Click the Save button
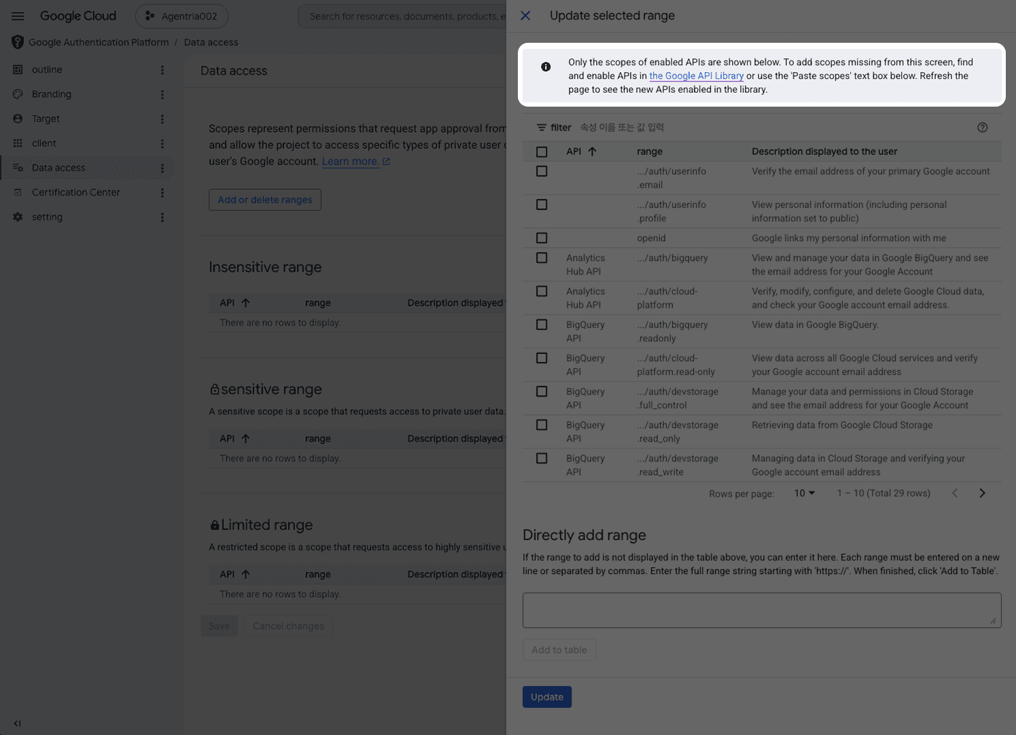 coord(219,626)
